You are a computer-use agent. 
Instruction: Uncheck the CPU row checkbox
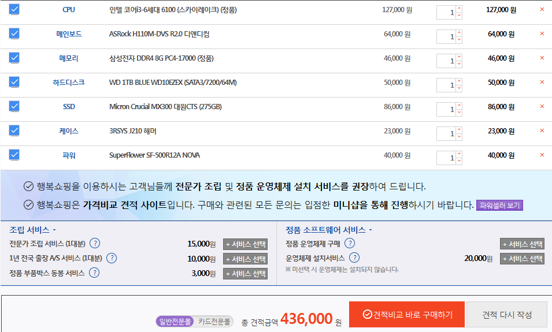click(14, 10)
